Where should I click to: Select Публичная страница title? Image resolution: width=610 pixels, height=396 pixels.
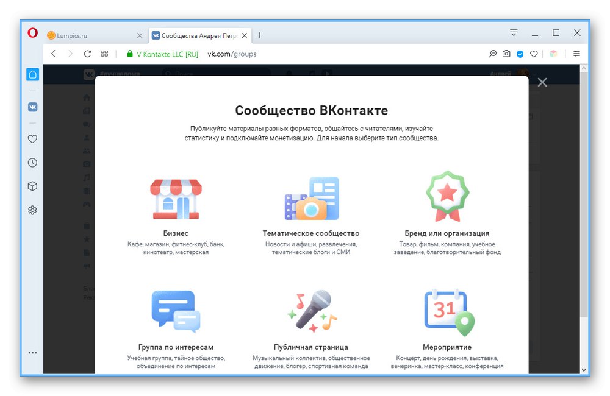(x=311, y=347)
